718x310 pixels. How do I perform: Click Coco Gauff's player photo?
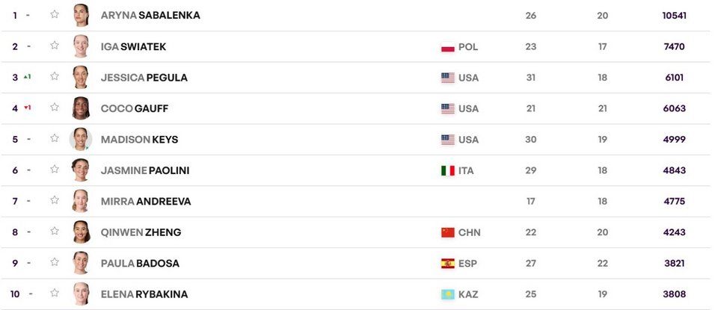point(80,108)
